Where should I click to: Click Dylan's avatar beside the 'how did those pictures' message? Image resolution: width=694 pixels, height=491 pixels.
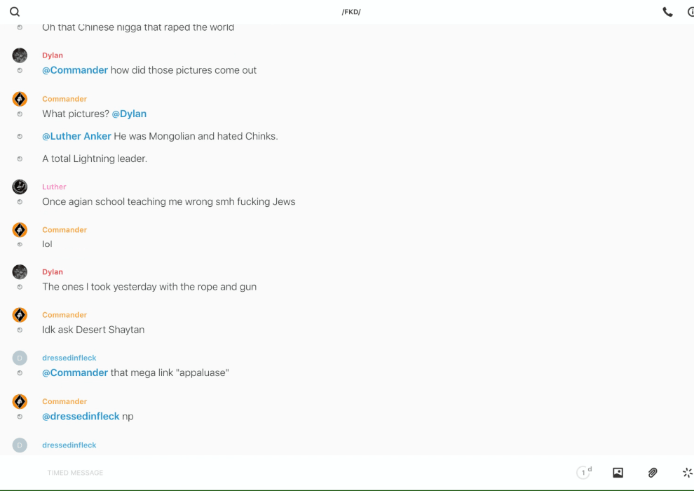pyautogui.click(x=20, y=55)
